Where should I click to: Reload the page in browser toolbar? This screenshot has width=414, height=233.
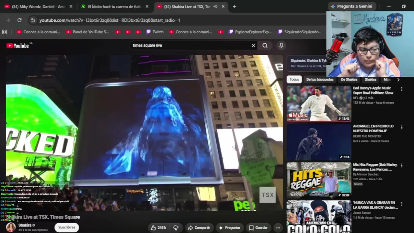[19, 20]
